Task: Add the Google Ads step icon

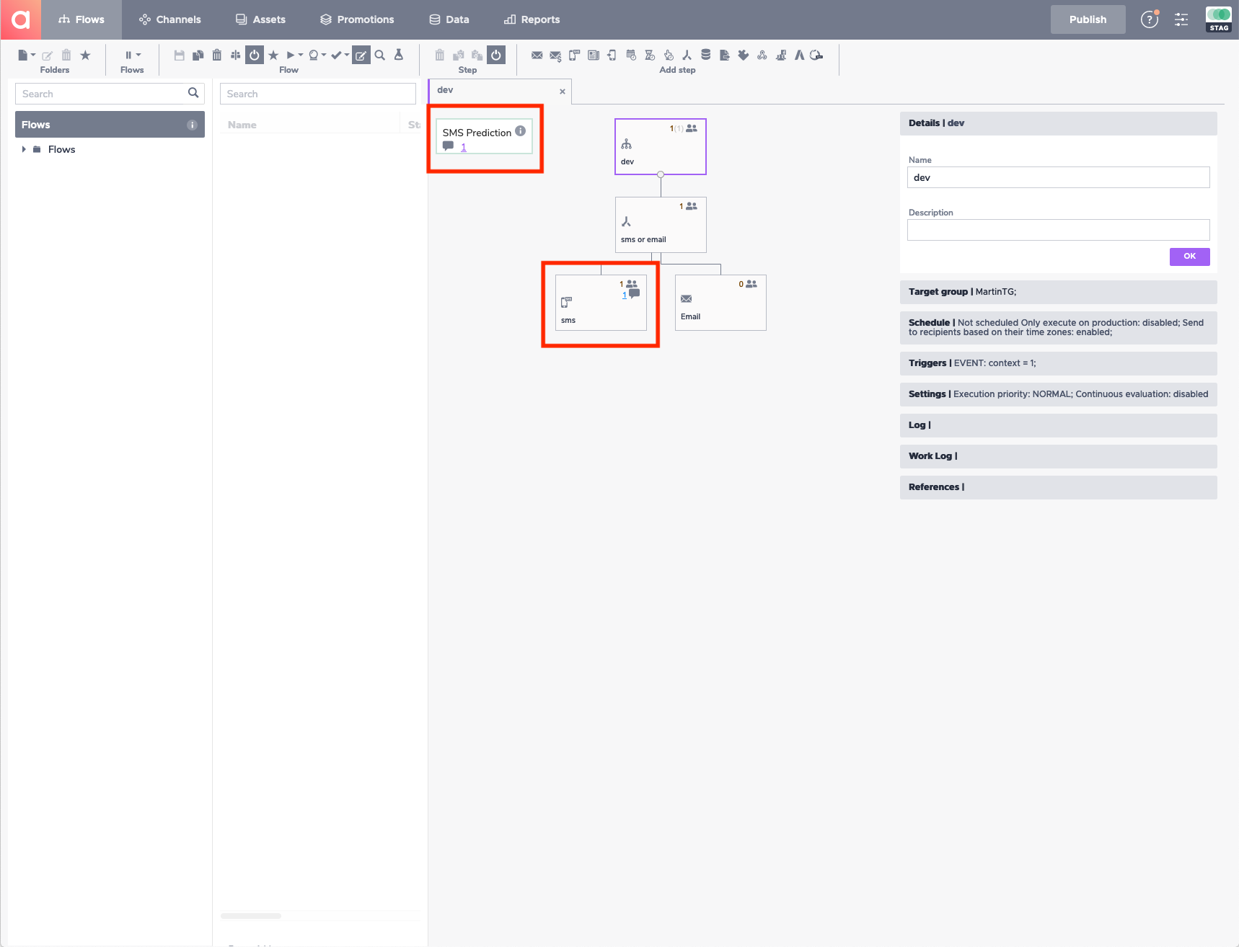Action: (800, 55)
